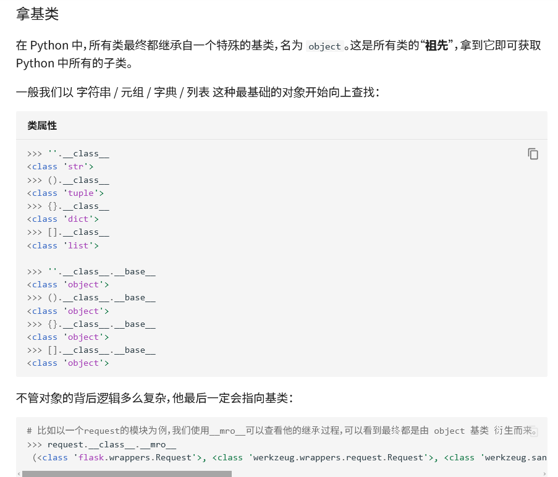Click the left arrow of horizontal scrollbar
The height and width of the screenshot is (477, 558).
point(19,474)
